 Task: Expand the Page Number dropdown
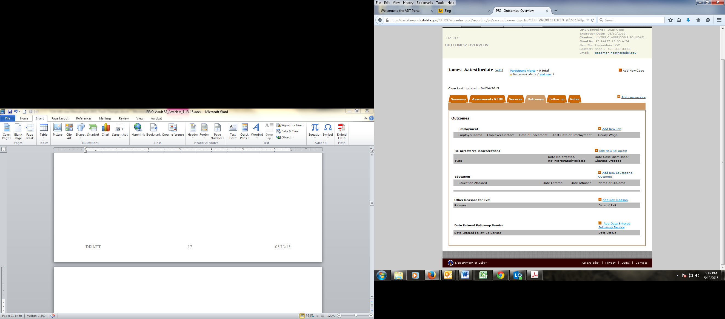click(x=217, y=132)
